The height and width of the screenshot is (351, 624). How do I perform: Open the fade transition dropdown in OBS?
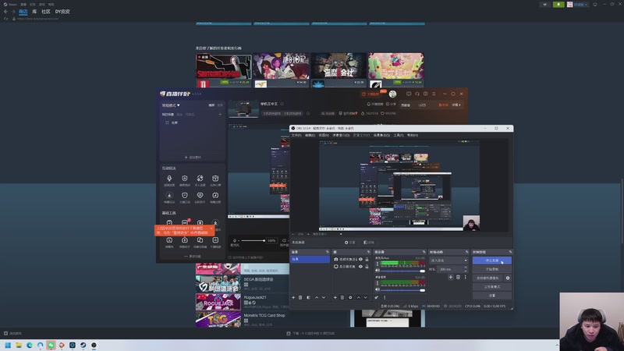click(448, 261)
